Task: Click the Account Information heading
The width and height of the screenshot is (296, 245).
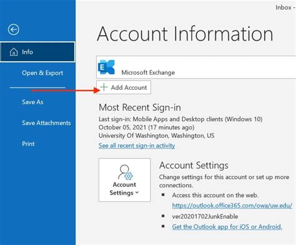Action: tap(185, 34)
